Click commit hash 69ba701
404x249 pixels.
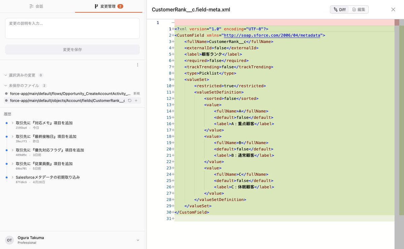pyautogui.click(x=21, y=168)
